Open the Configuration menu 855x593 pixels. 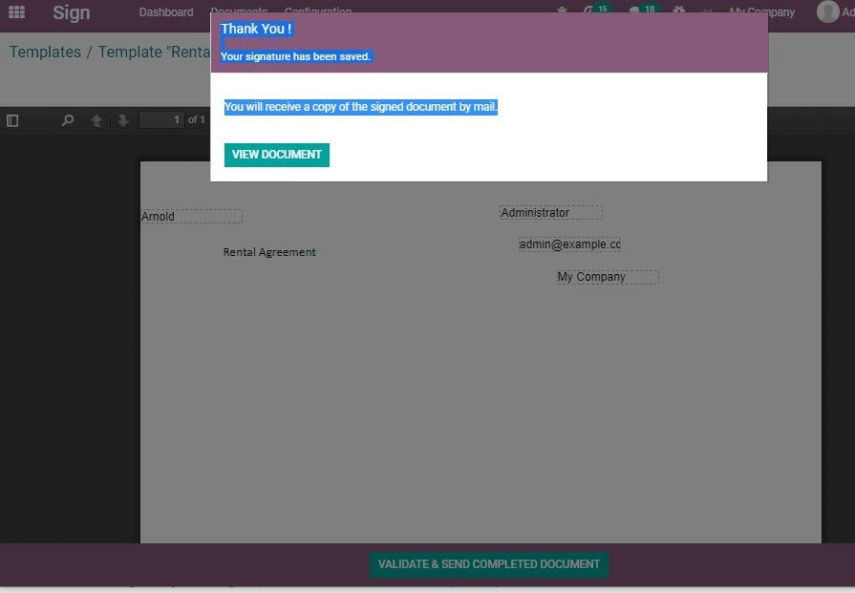(x=318, y=11)
